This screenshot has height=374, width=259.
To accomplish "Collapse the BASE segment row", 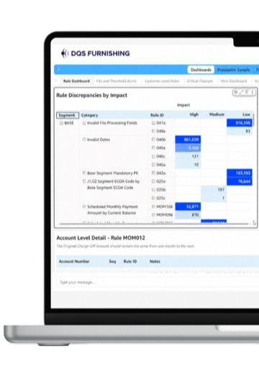I will tap(61, 123).
